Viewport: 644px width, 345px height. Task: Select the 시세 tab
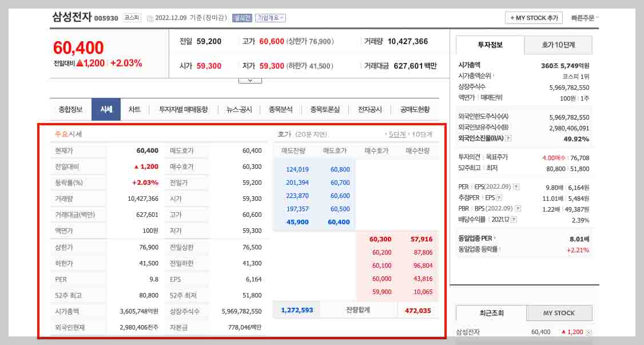point(106,110)
